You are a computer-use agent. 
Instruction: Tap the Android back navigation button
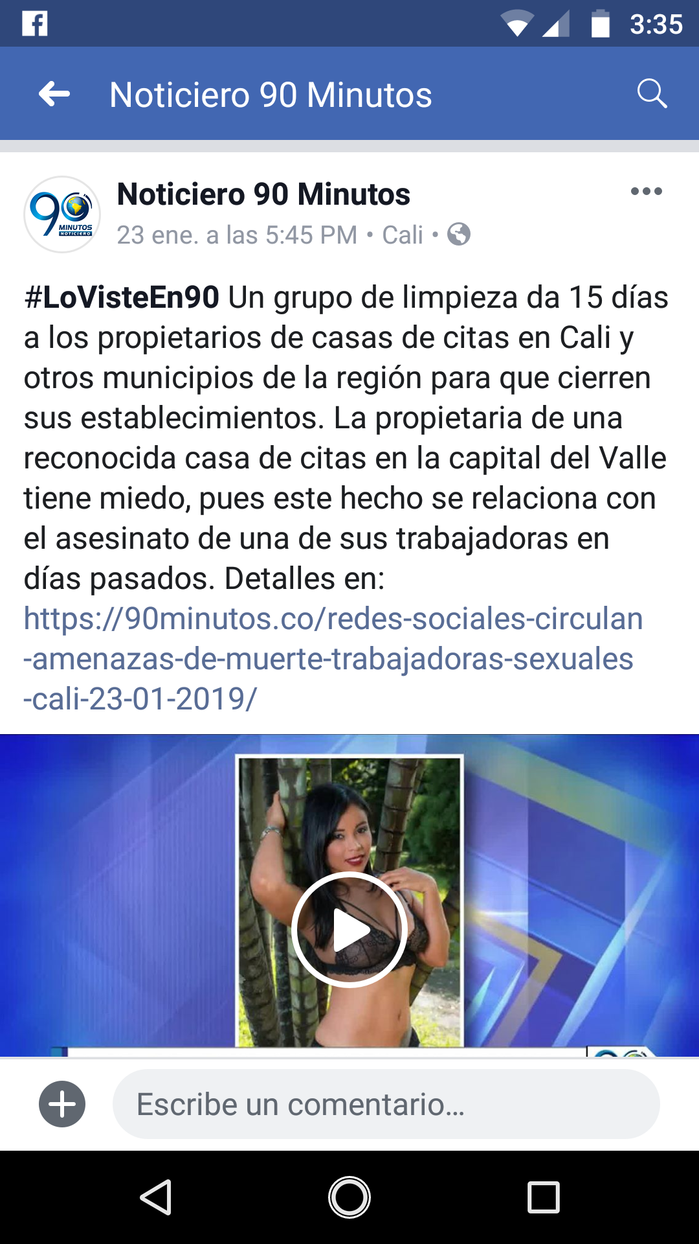155,1197
